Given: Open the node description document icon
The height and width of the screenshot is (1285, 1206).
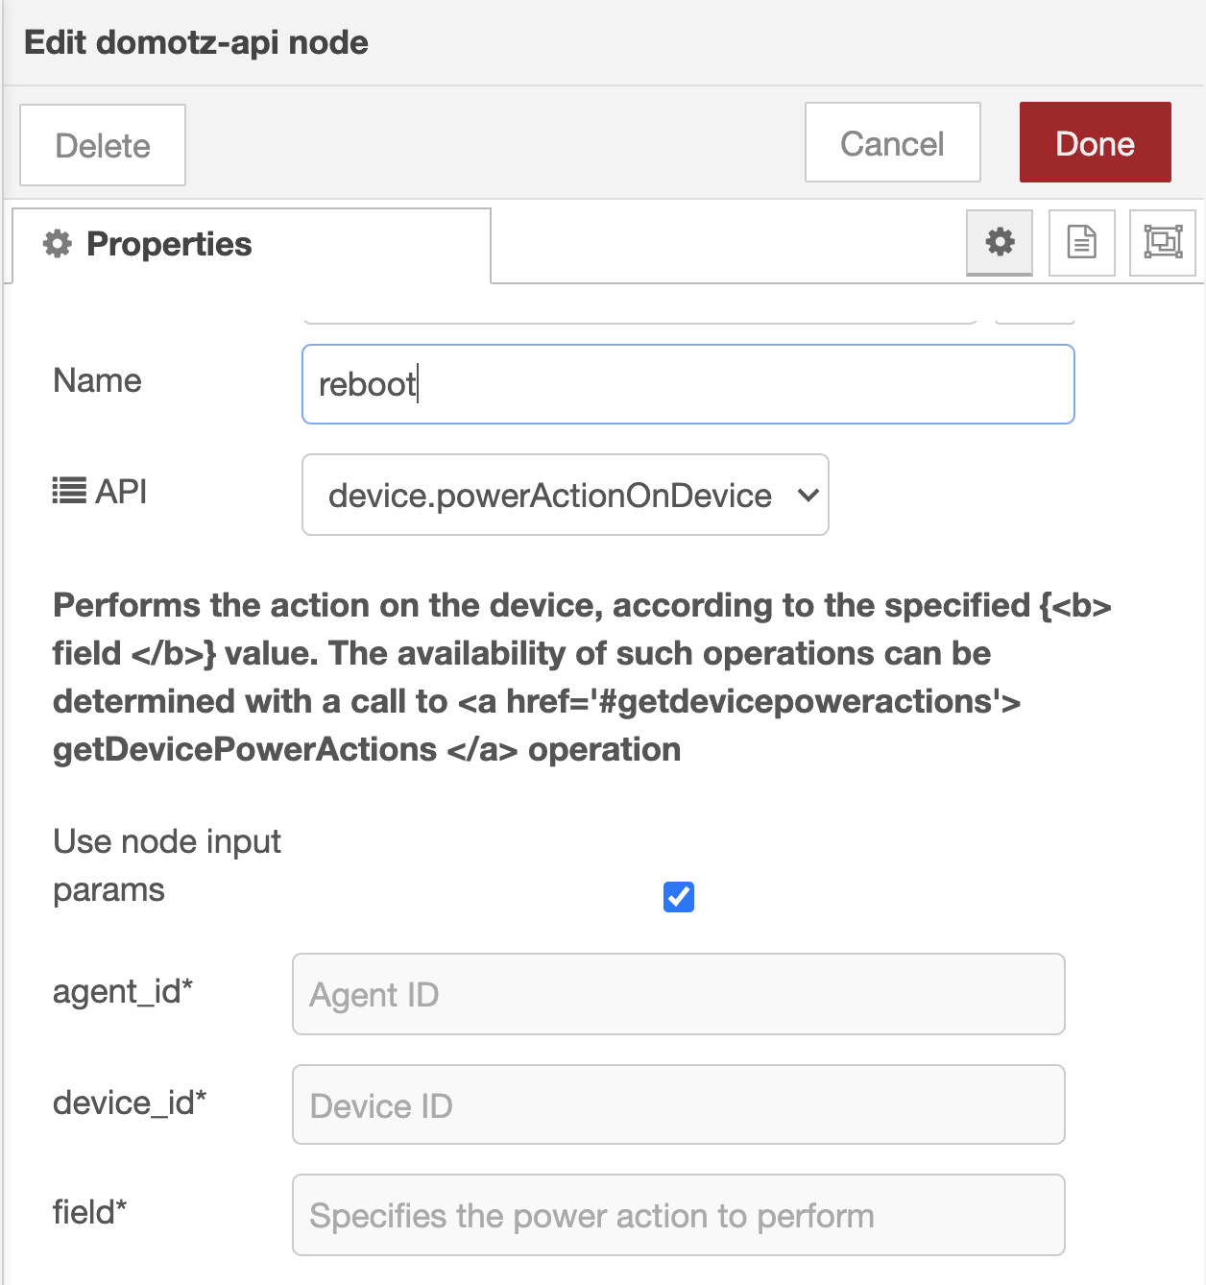Looking at the screenshot, I should 1081,242.
